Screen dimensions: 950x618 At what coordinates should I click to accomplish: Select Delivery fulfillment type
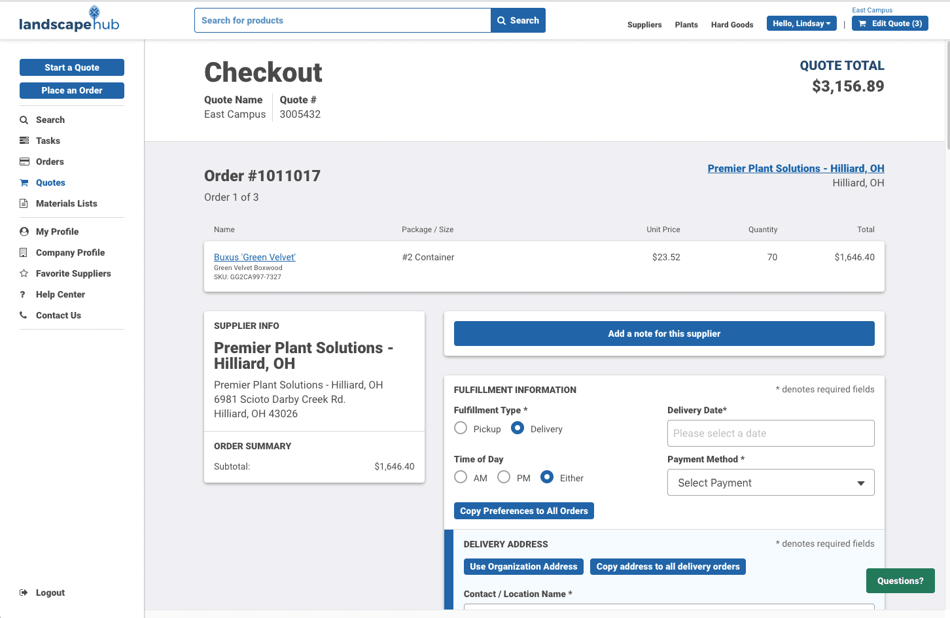click(x=518, y=428)
